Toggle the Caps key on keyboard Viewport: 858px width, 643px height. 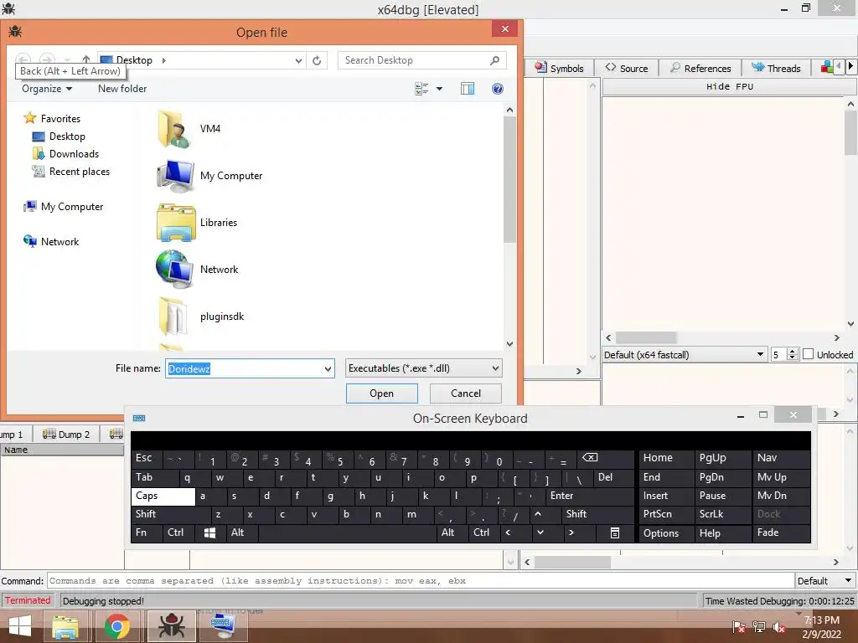coord(163,496)
